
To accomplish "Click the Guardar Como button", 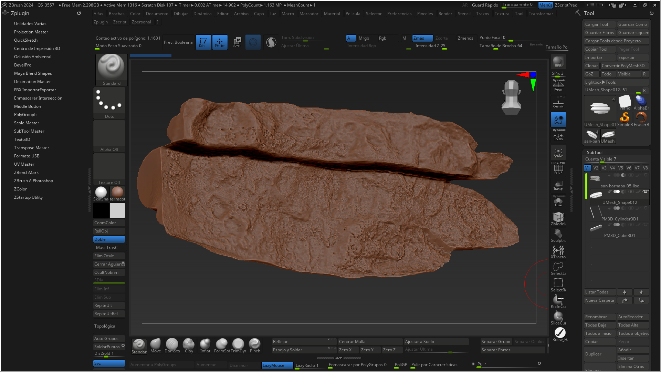I will tap(632, 24).
